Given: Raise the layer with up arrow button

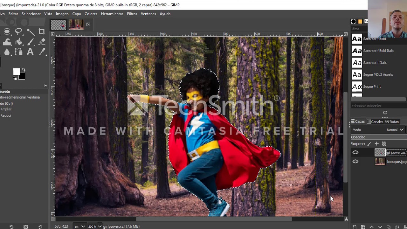Looking at the screenshot, I should click(x=371, y=227).
